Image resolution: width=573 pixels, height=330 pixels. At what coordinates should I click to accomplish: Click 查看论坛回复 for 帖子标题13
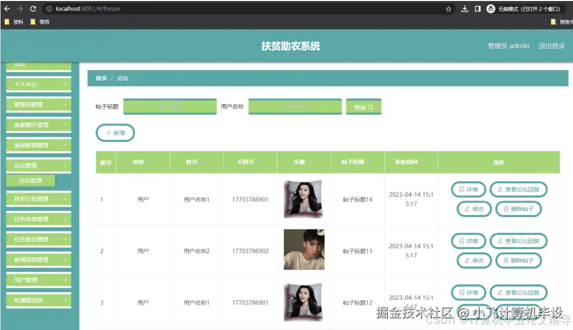(519, 241)
